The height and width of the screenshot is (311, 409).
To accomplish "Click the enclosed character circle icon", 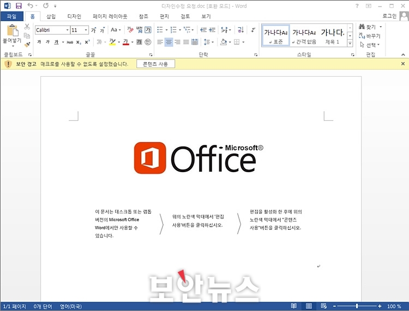I will point(148,42).
